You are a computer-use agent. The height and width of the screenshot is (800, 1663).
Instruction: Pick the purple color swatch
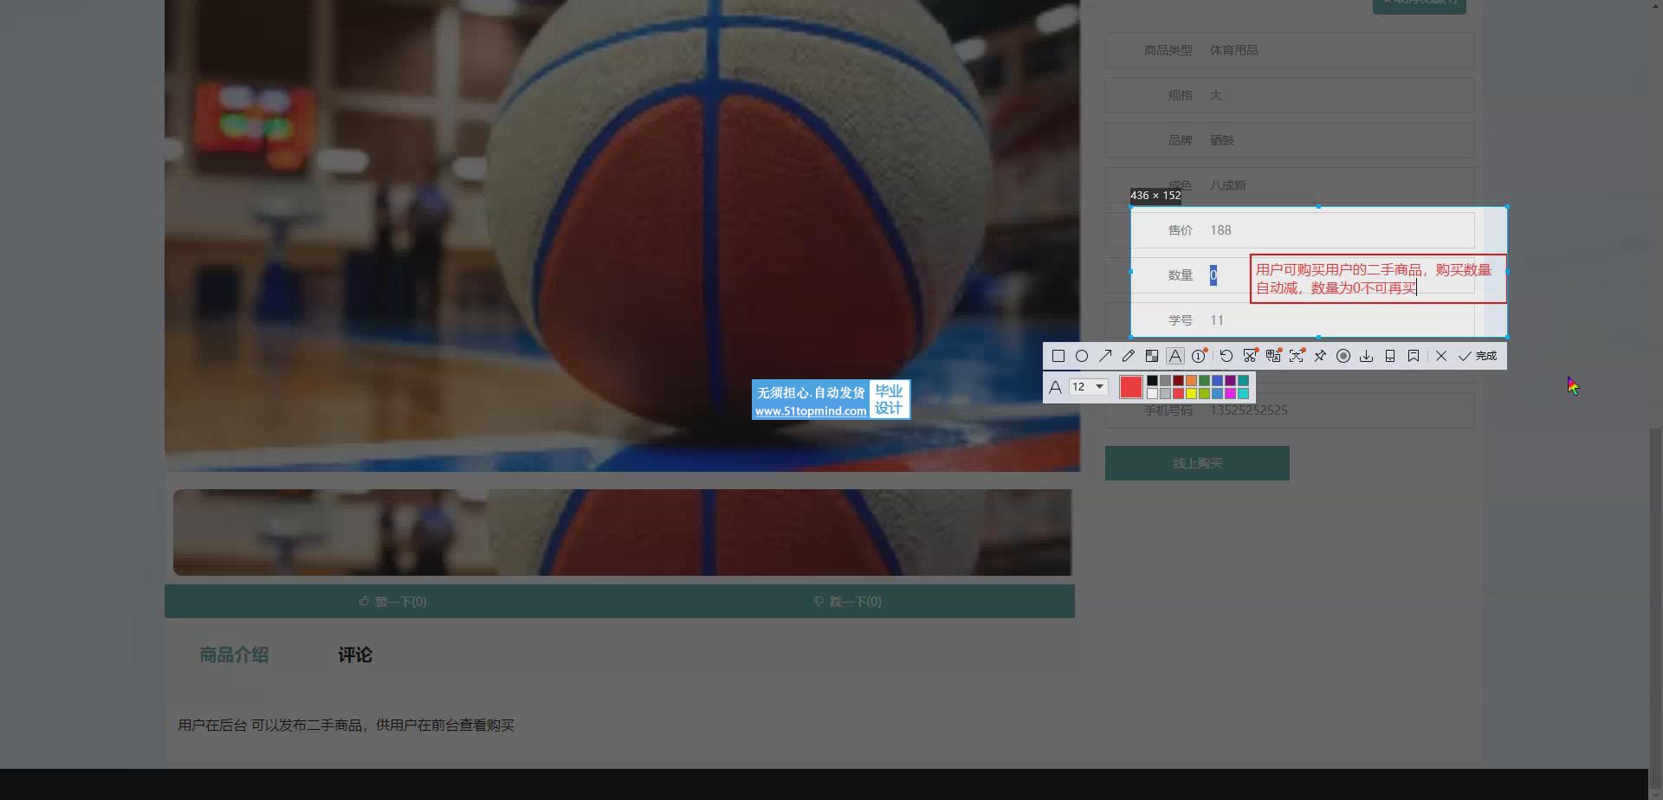(1230, 381)
